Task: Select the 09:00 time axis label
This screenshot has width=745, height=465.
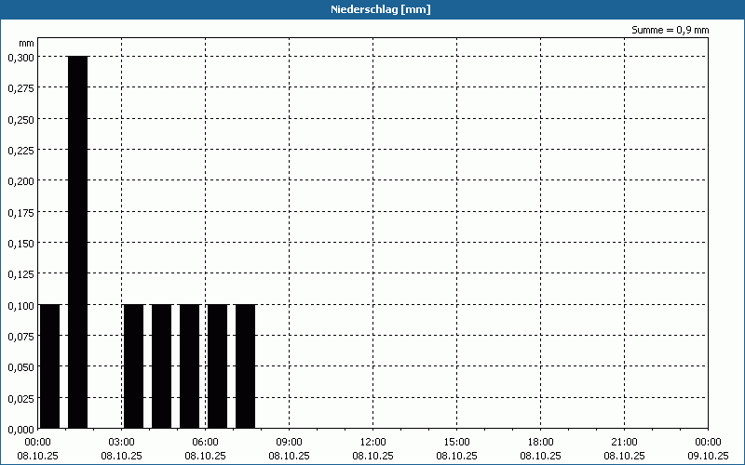Action: (289, 442)
